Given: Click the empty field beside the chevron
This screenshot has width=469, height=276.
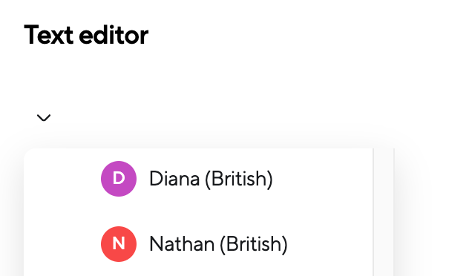Looking at the screenshot, I should pyautogui.click(x=221, y=118).
